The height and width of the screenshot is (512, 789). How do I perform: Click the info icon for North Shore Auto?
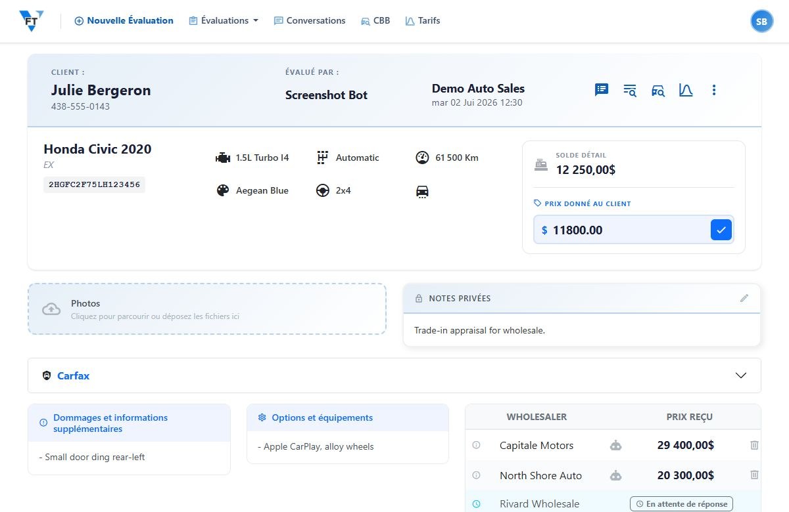[477, 475]
